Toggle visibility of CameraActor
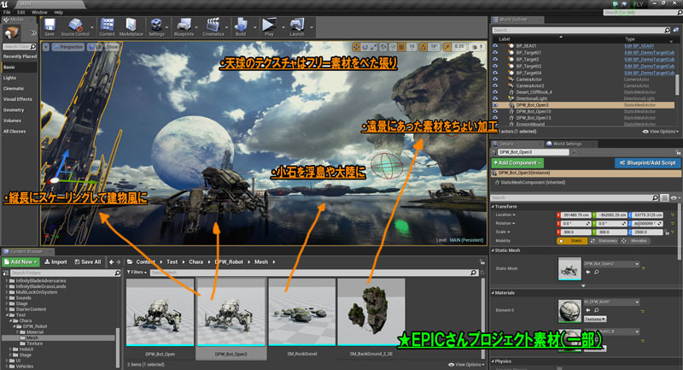 point(495,79)
